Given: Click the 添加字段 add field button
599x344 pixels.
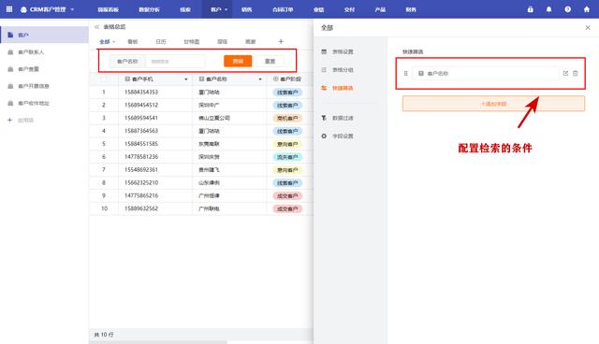Looking at the screenshot, I should point(493,104).
